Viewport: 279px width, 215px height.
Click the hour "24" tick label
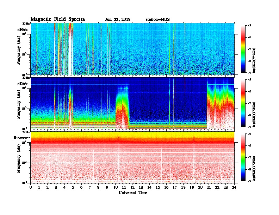point(234,187)
